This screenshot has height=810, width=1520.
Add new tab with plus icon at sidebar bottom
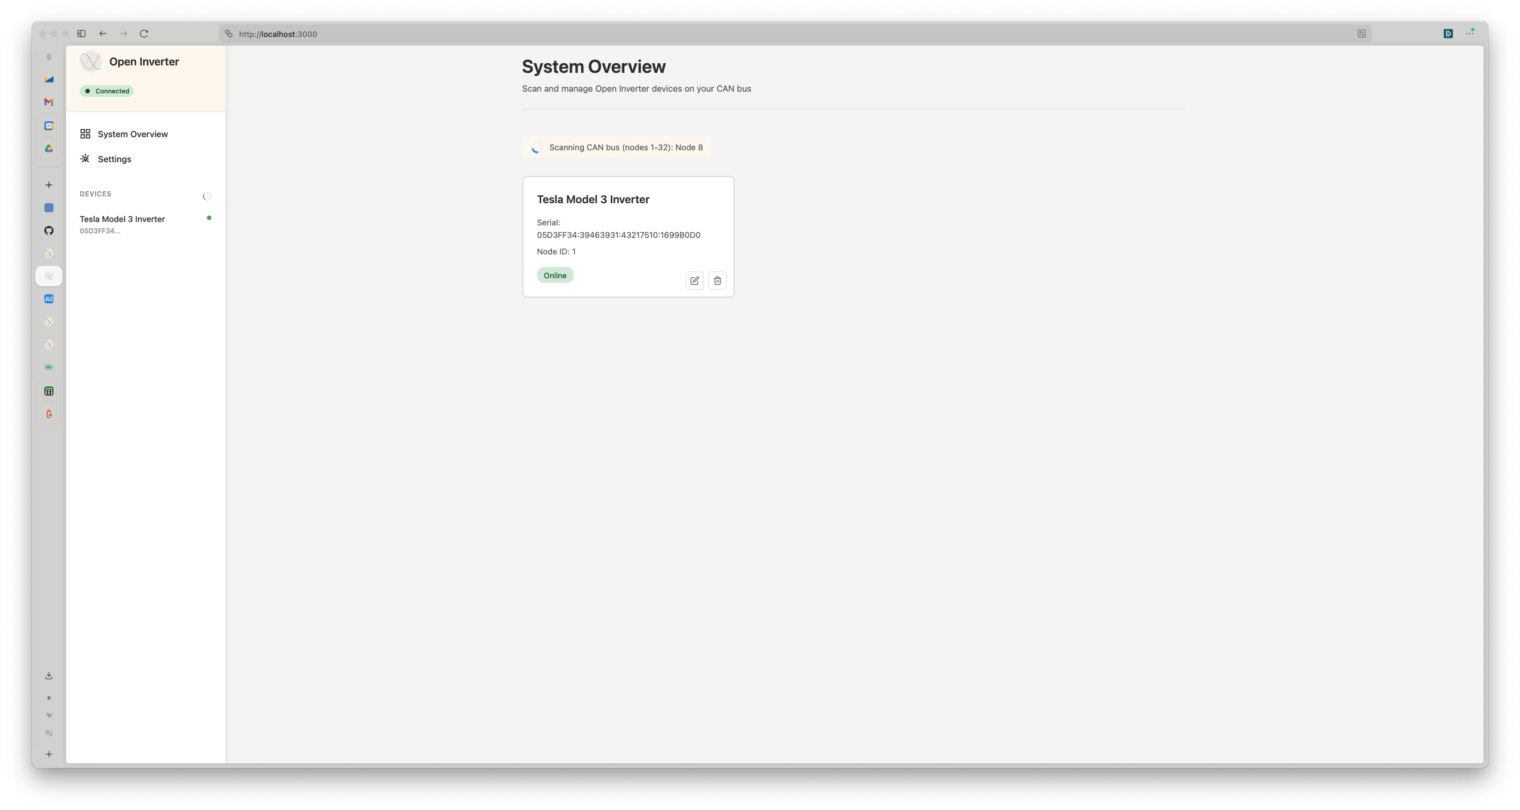(x=49, y=754)
